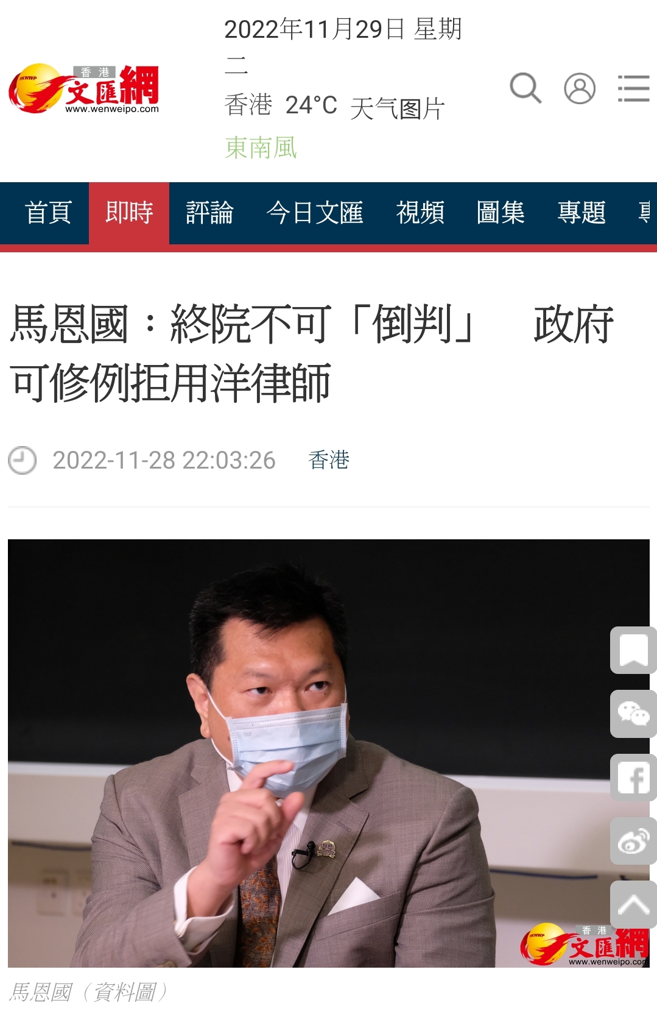Bookmark this article using the sidebar icon
Image resolution: width=657 pixels, height=1028 pixels.
pos(633,650)
